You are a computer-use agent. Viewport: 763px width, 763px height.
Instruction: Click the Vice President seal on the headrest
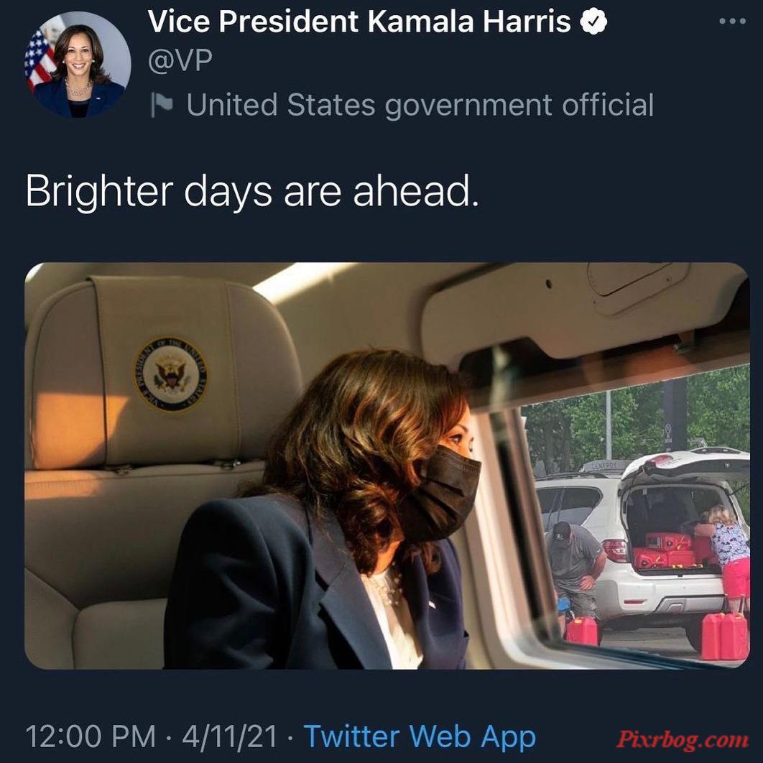point(170,374)
